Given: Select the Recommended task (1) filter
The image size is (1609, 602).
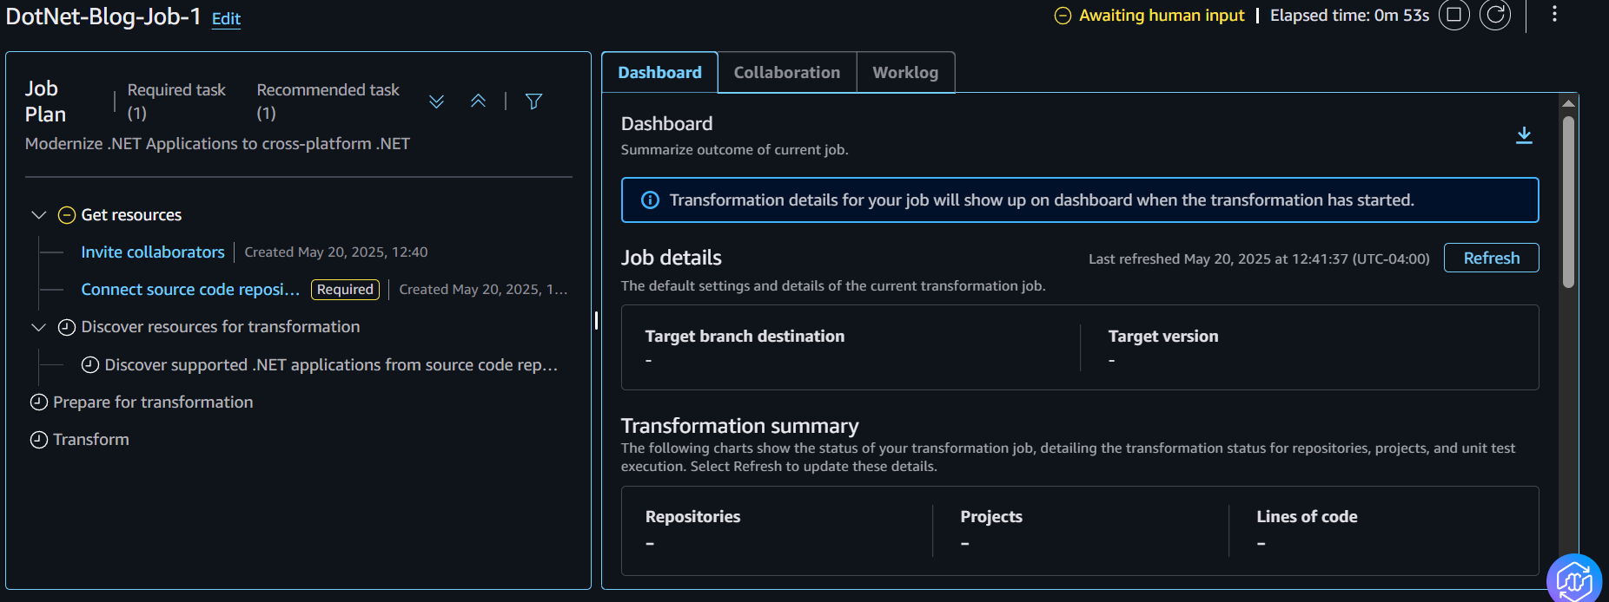Looking at the screenshot, I should (328, 101).
